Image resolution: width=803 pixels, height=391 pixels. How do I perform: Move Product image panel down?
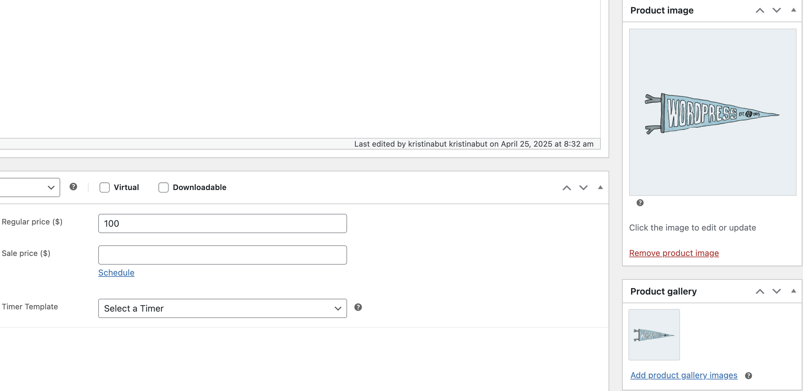pos(777,11)
